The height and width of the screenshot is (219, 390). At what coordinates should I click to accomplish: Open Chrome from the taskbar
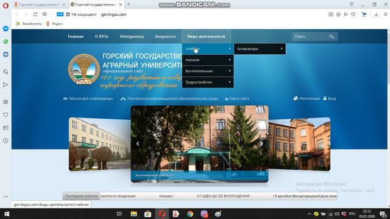click(x=190, y=214)
